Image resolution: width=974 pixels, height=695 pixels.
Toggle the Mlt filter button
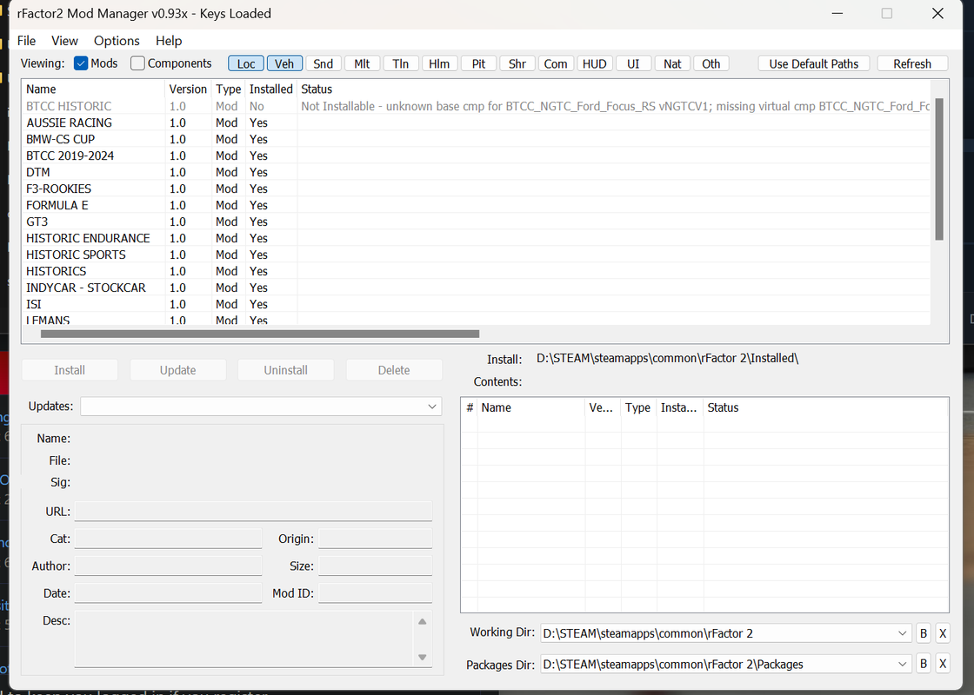coord(362,64)
